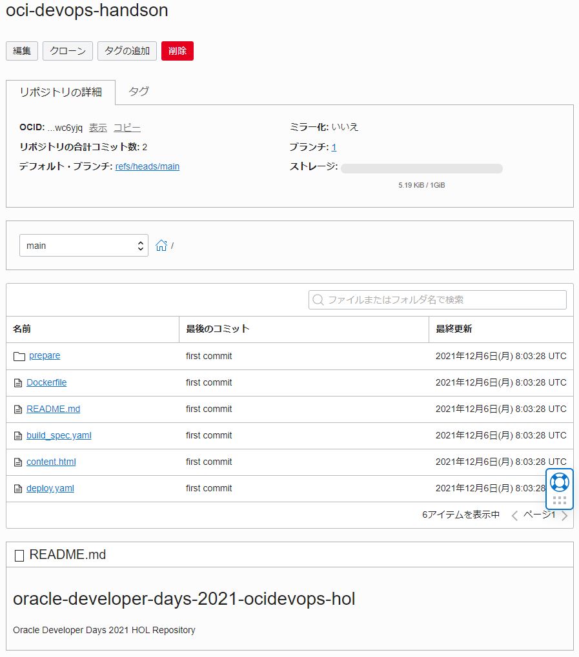The image size is (579, 657).
Task: Click the 表示 link next to OCID
Action: tap(98, 128)
